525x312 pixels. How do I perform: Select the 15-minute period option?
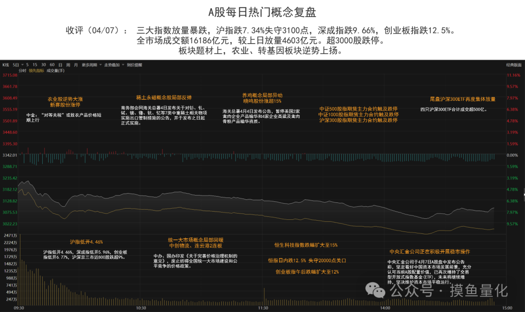35,65
